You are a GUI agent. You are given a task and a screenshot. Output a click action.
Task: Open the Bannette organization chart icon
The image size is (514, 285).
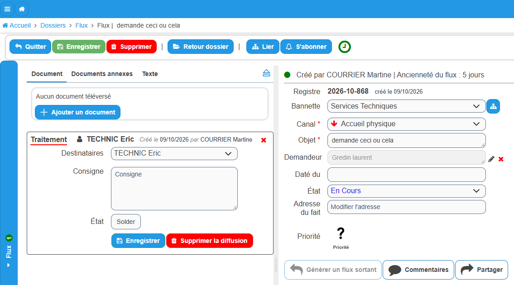click(493, 106)
